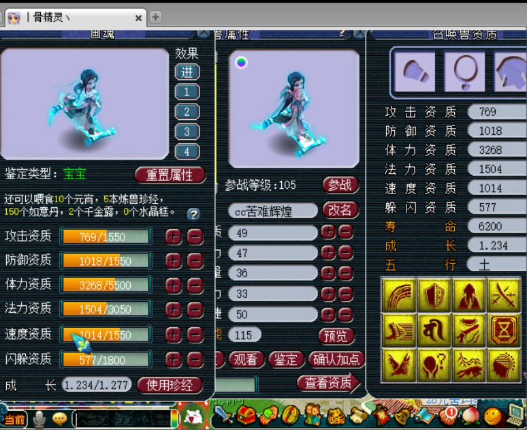Click 查看资质 arrow button
The height and width of the screenshot is (430, 527).
point(328,383)
